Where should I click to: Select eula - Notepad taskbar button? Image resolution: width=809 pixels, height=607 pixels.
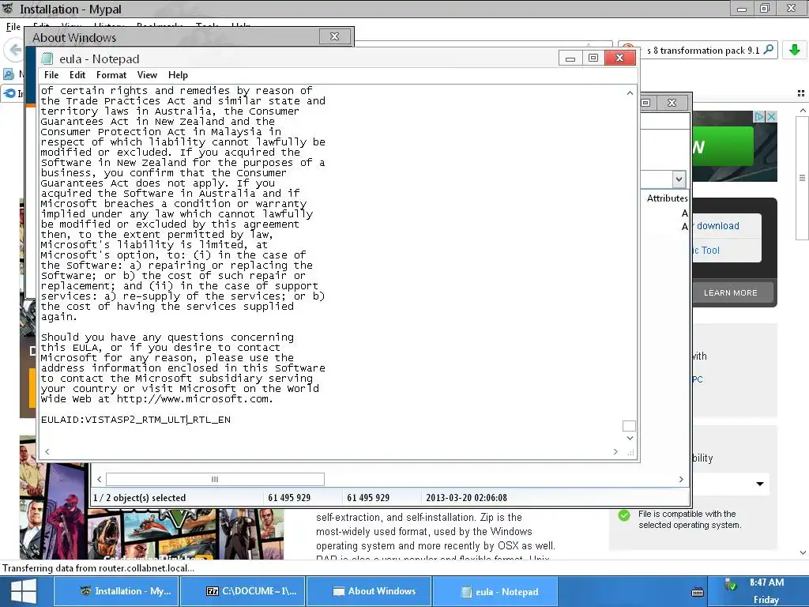pos(495,591)
